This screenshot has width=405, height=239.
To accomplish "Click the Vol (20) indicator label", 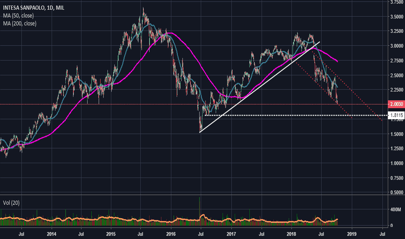I will (x=11, y=203).
